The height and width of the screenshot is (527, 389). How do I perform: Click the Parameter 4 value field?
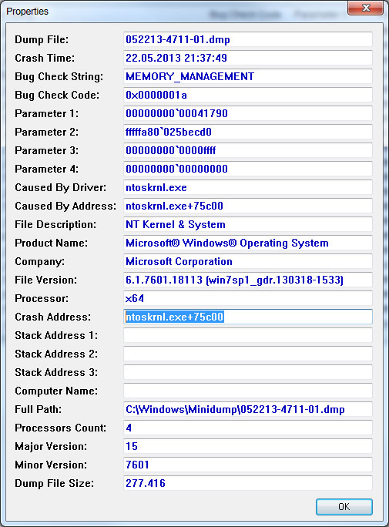[x=248, y=169]
